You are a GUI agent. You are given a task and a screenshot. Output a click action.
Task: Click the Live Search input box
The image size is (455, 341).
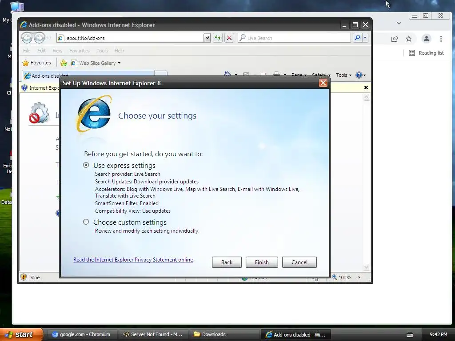294,38
